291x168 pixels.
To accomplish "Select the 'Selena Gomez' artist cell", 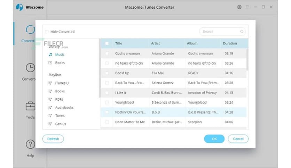I will coord(163,83).
